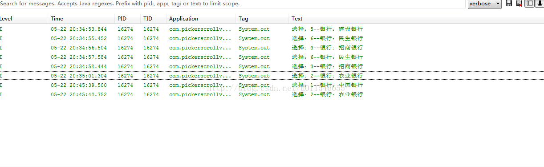544x167 pixels.
Task: Select the log row at 20:34:53.844
Action: tap(272, 29)
